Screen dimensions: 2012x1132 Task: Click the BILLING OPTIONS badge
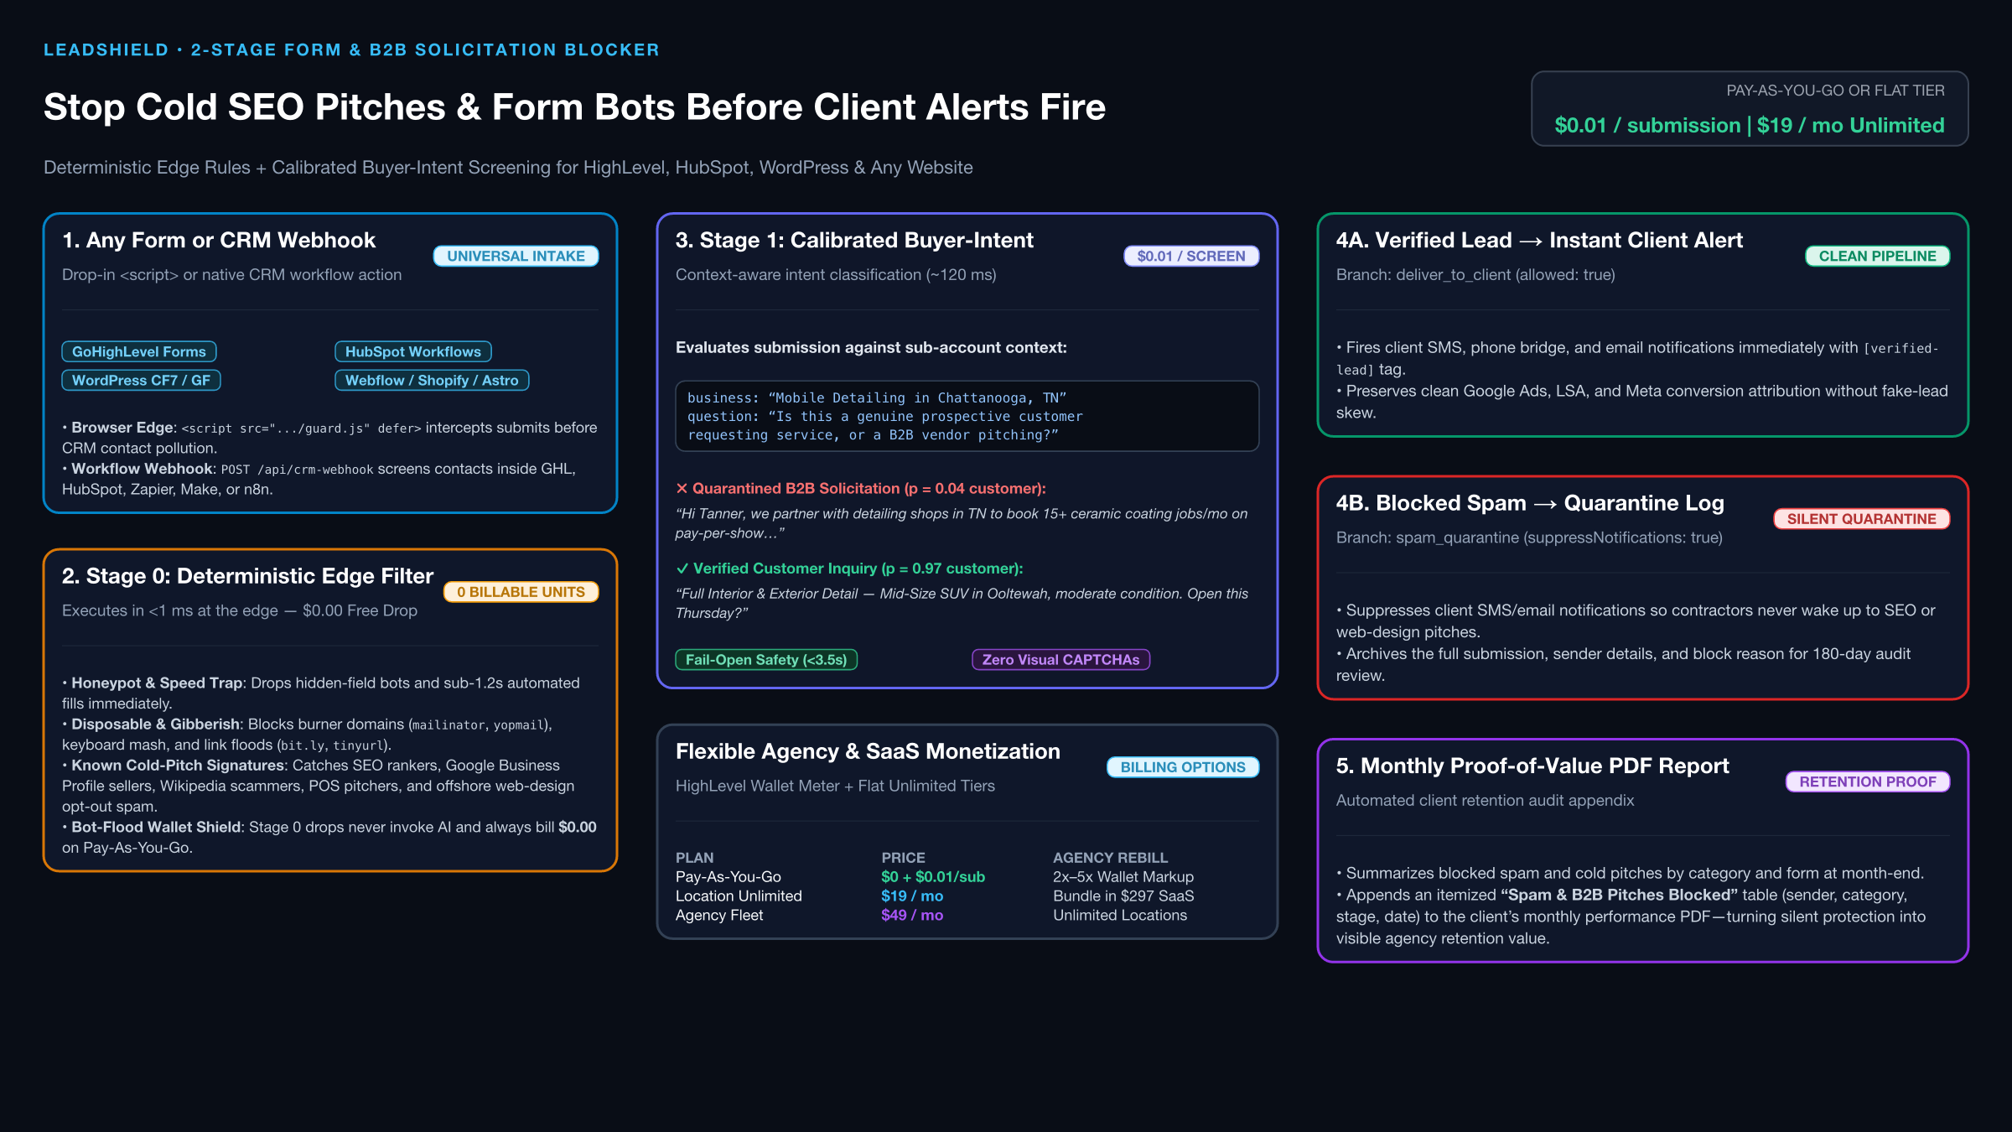point(1183,767)
